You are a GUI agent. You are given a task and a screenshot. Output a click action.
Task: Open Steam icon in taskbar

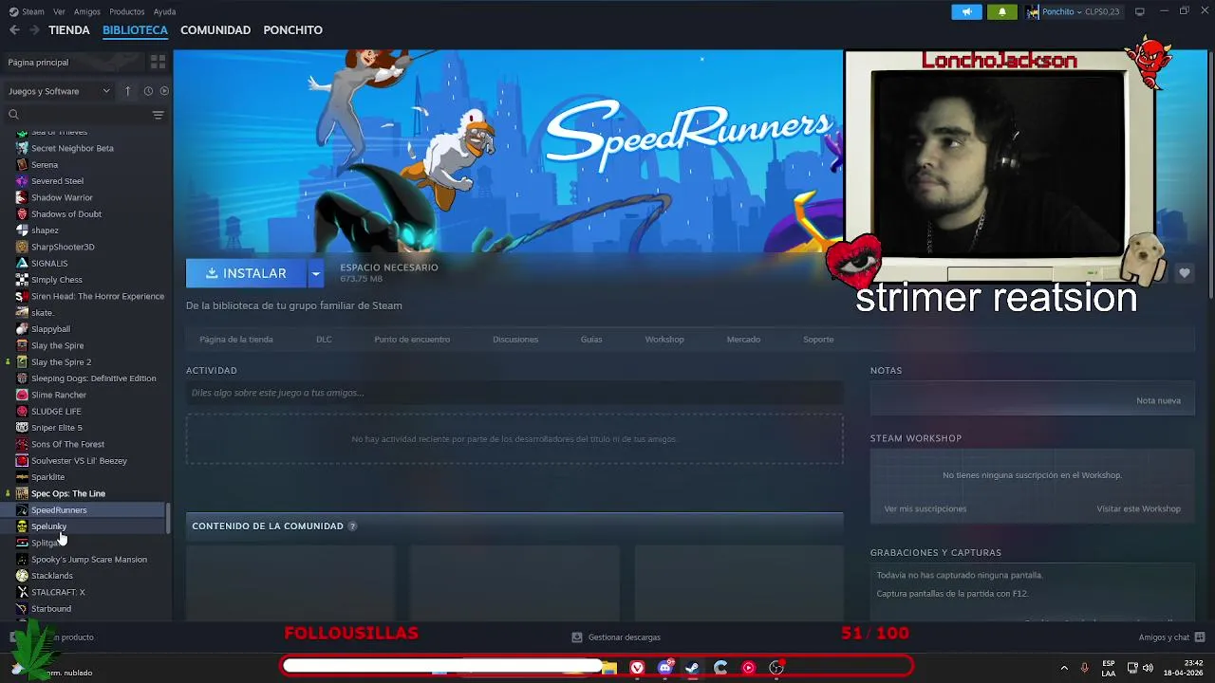(692, 668)
